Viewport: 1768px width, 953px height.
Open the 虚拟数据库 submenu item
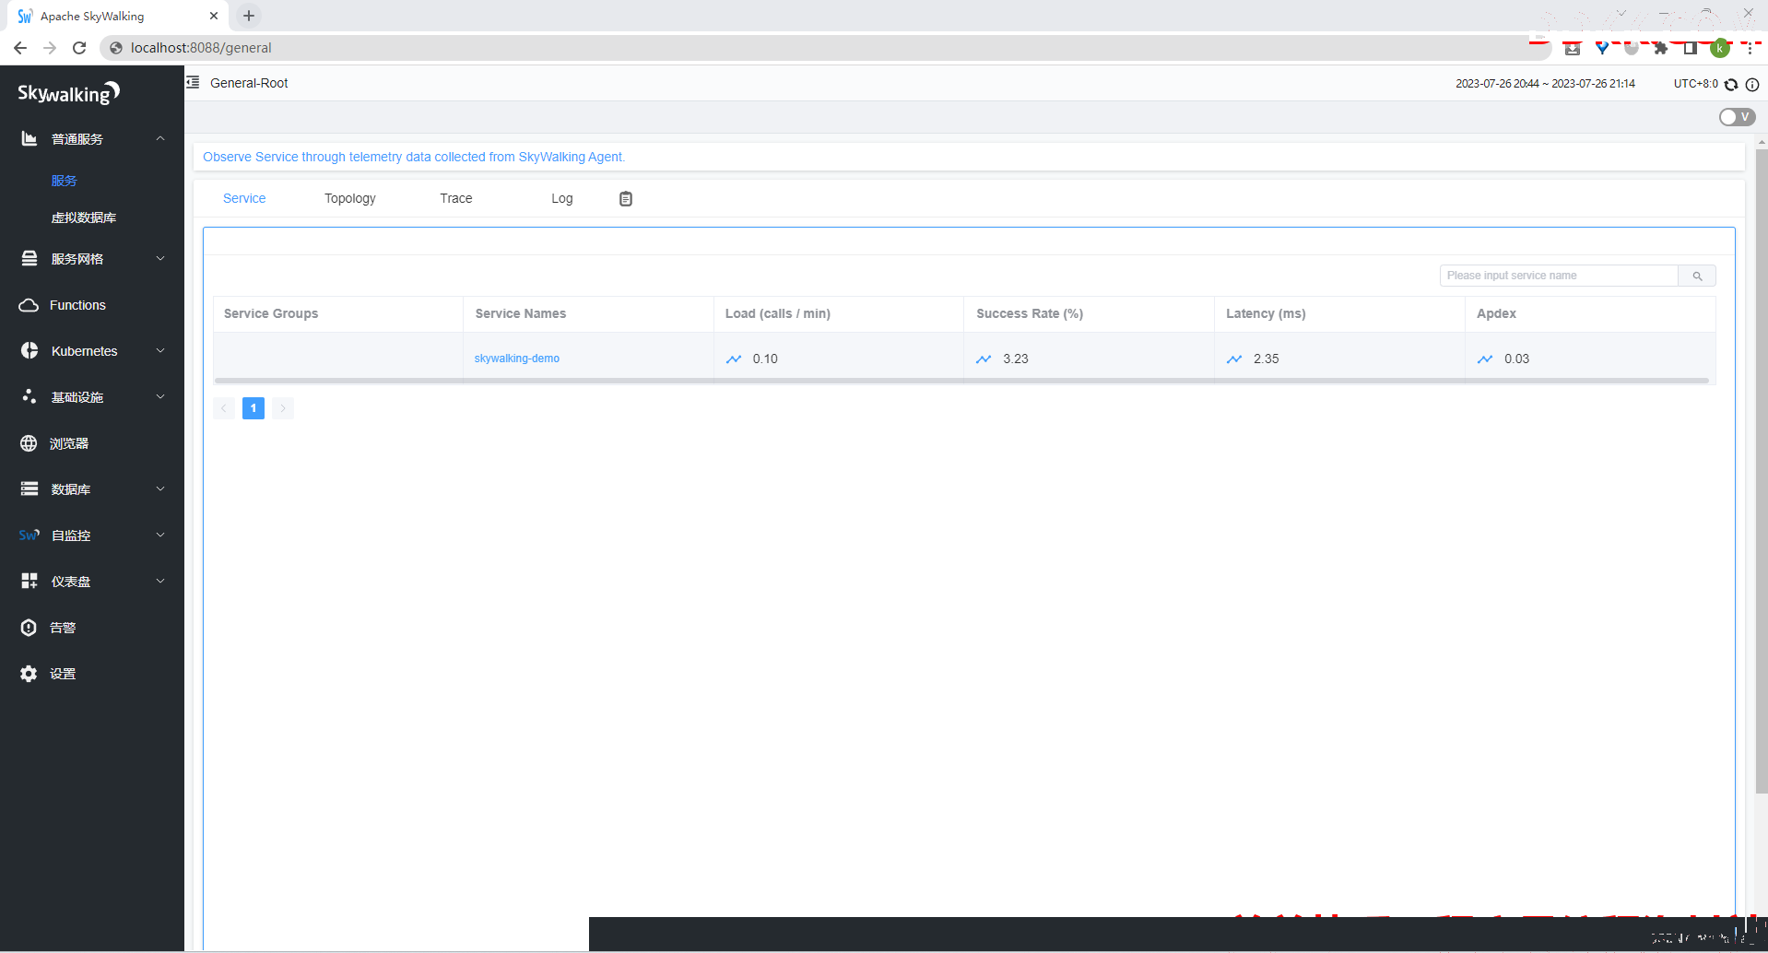point(84,218)
